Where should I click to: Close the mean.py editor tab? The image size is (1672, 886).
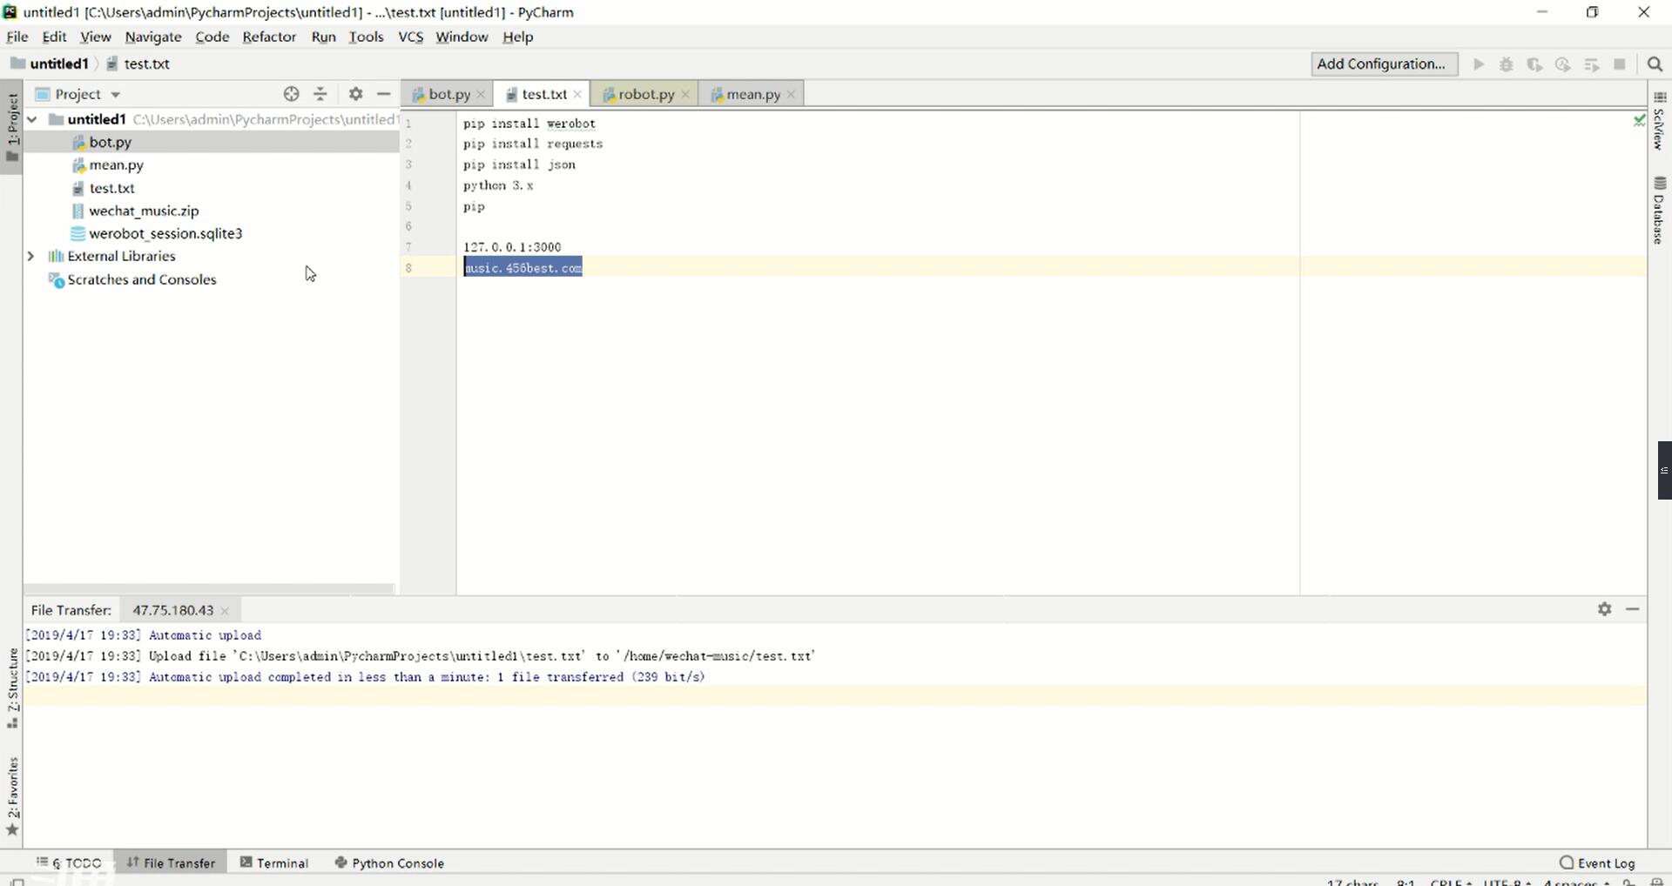tap(791, 94)
